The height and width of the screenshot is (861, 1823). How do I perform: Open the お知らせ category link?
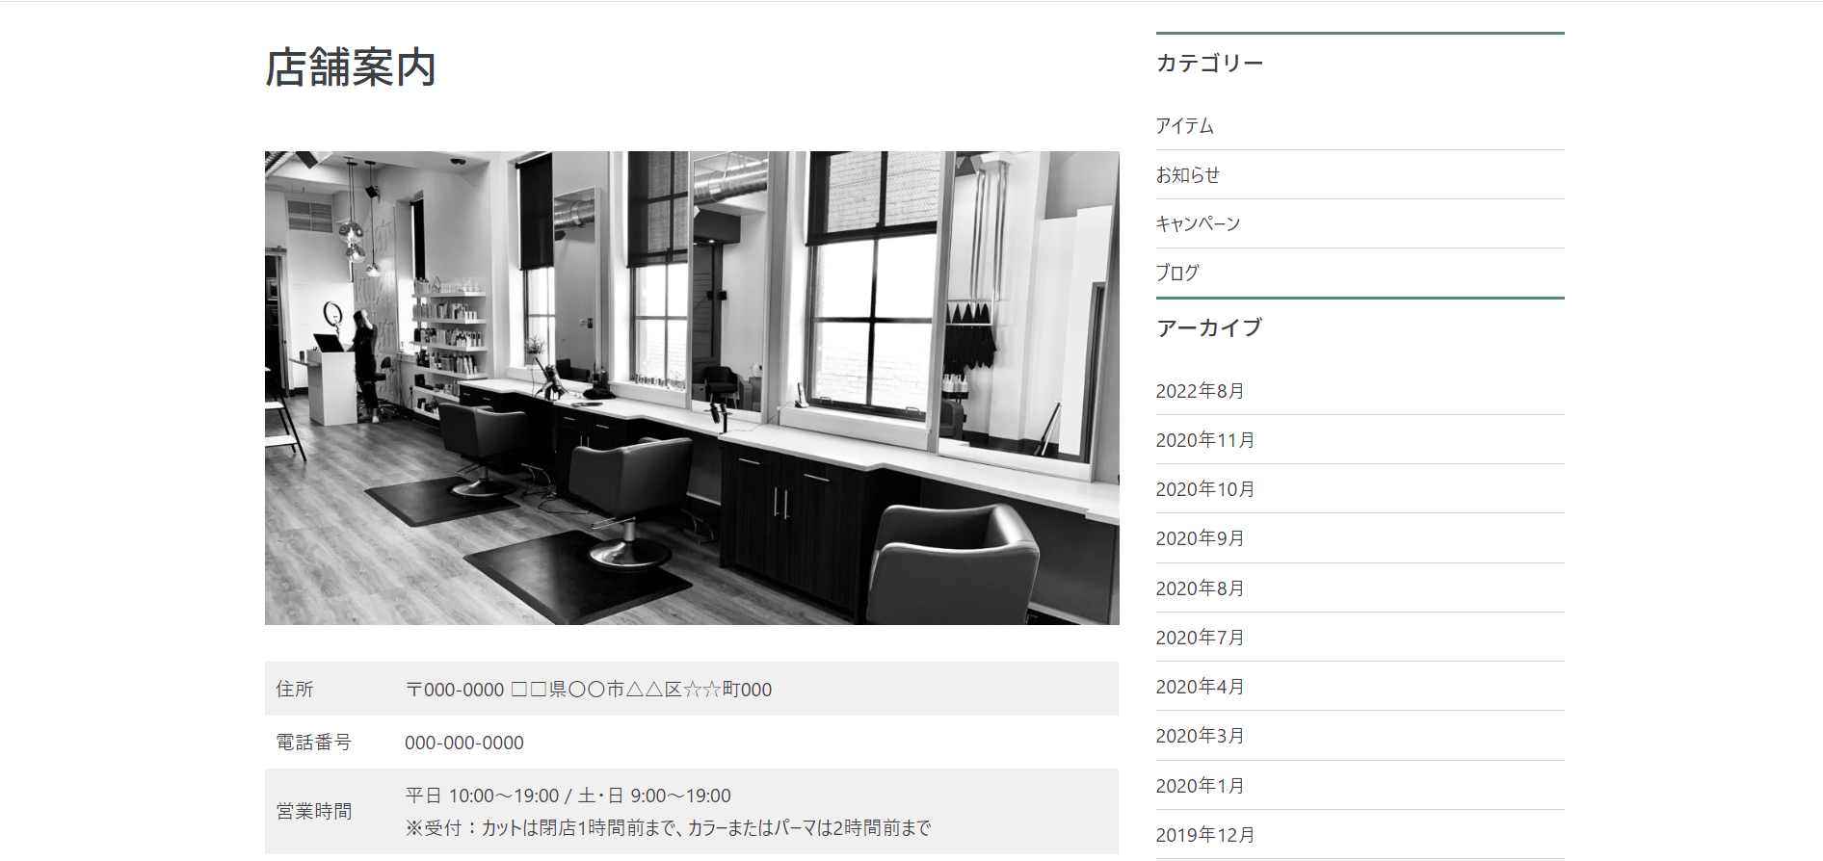[1187, 175]
